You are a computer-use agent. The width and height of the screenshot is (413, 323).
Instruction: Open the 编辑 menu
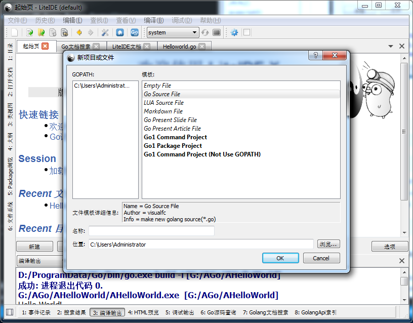point(72,20)
